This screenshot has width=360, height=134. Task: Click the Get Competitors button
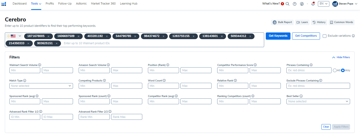306,36
